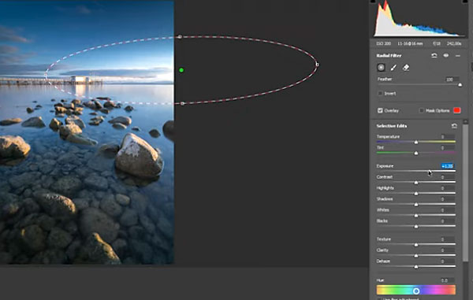Enable the Mask Options checkbox
The width and height of the screenshot is (473, 300).
click(x=422, y=110)
